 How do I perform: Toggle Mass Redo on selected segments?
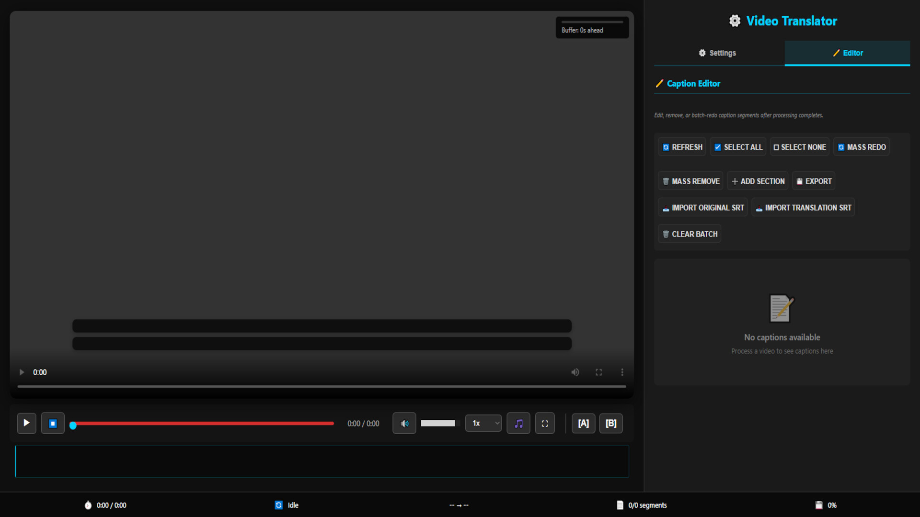pos(861,147)
